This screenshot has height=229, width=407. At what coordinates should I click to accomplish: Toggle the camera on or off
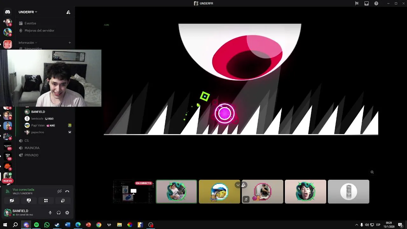pos(12,201)
